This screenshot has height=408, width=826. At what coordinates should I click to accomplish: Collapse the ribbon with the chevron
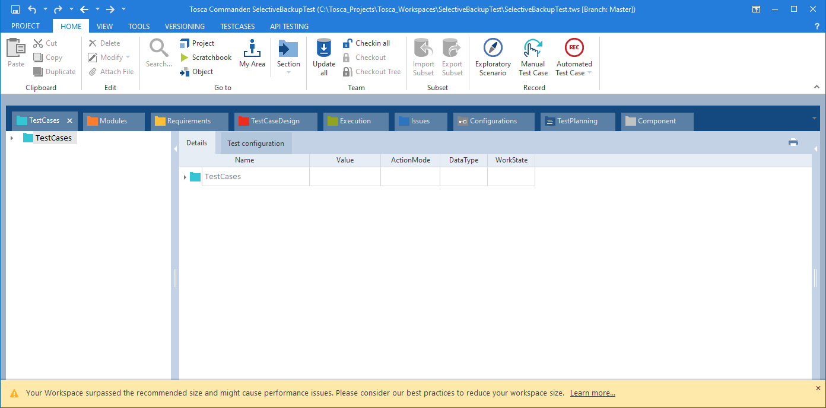[x=817, y=87]
